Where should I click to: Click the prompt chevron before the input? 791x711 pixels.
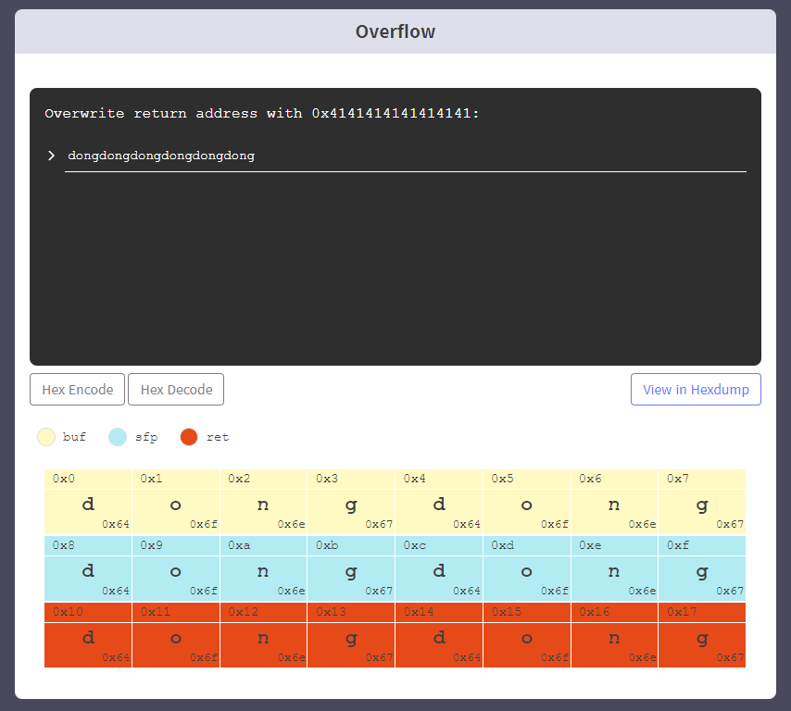click(x=51, y=156)
